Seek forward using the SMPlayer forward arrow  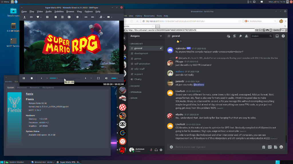tap(86, 78)
